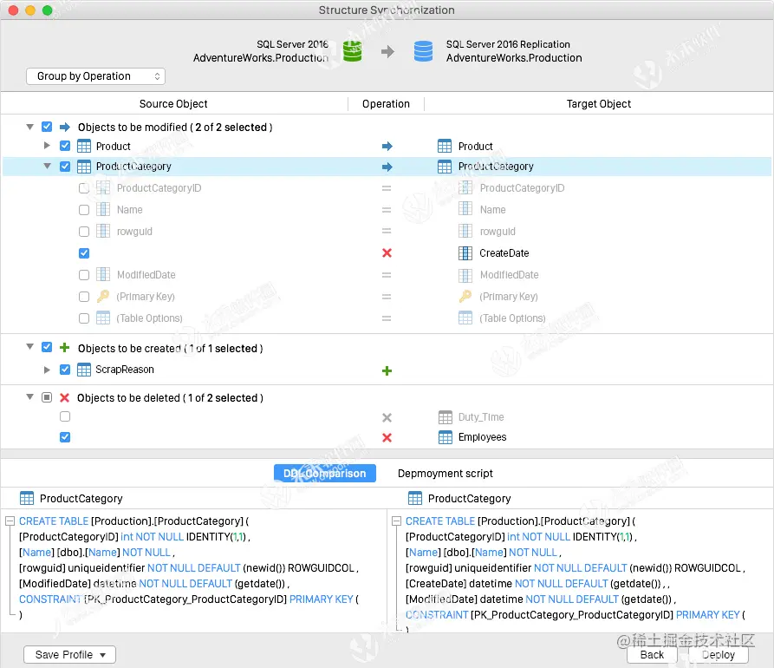774x668 pixels.
Task: Uncheck the ProductCategory table checkbox
Action: coord(65,166)
